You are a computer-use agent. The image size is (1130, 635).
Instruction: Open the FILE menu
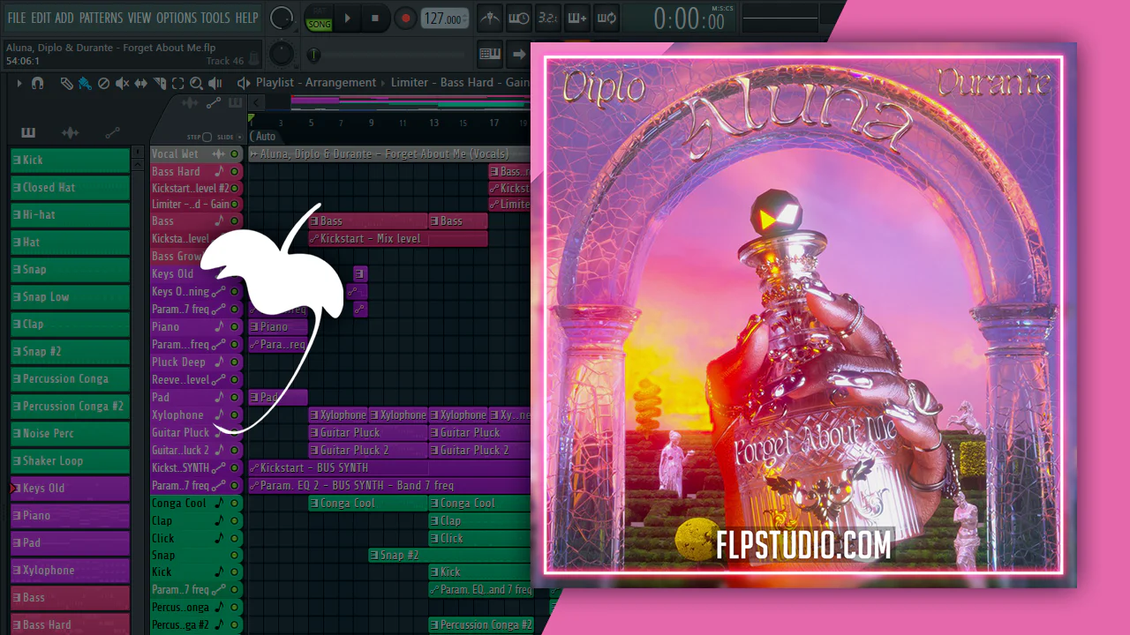tap(17, 18)
